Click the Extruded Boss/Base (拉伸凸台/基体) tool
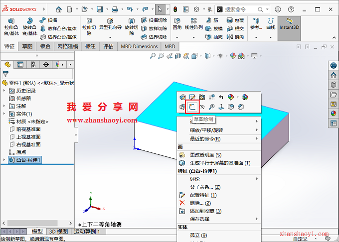This screenshot has width=339, height=242. 10,27
